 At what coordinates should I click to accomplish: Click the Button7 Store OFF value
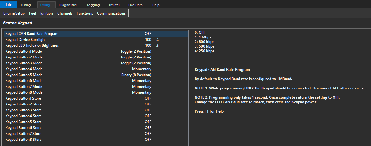[148, 133]
